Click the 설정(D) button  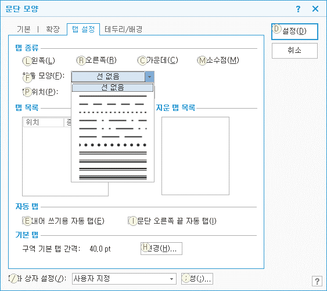coord(294,31)
